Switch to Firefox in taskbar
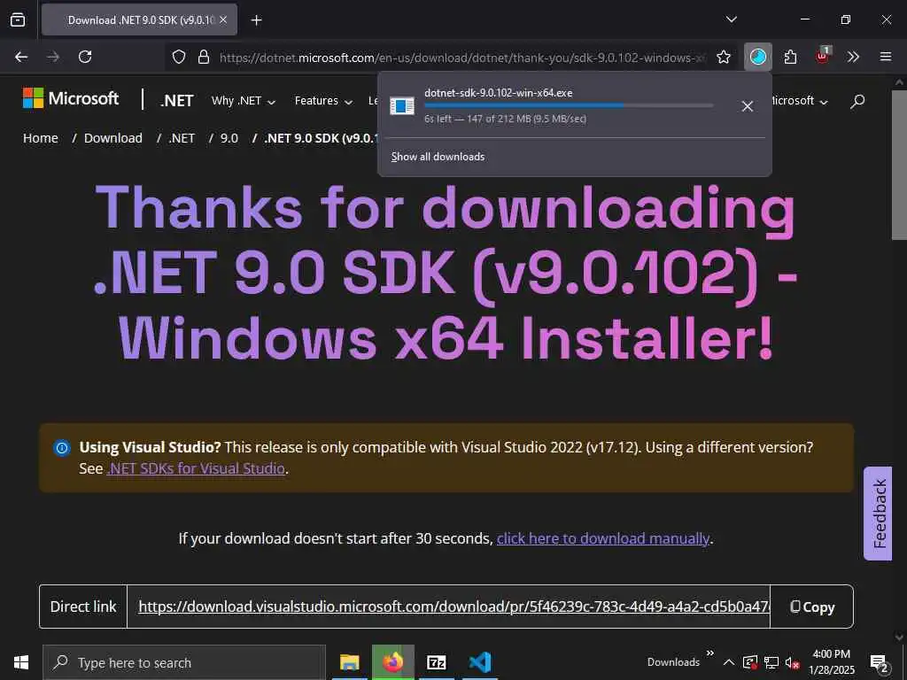 392,662
